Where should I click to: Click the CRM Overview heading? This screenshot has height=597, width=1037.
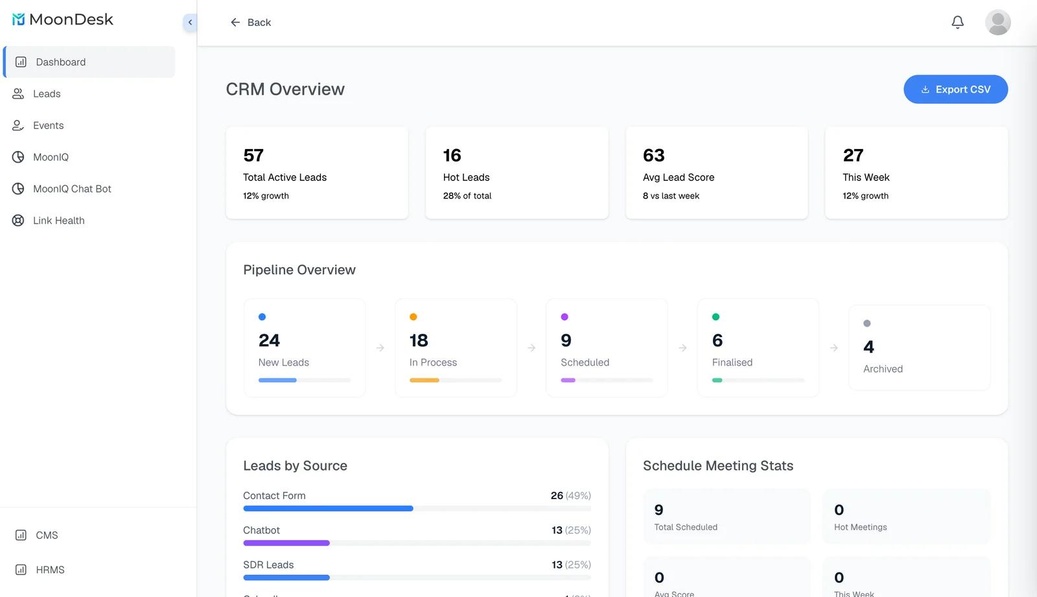(x=285, y=89)
